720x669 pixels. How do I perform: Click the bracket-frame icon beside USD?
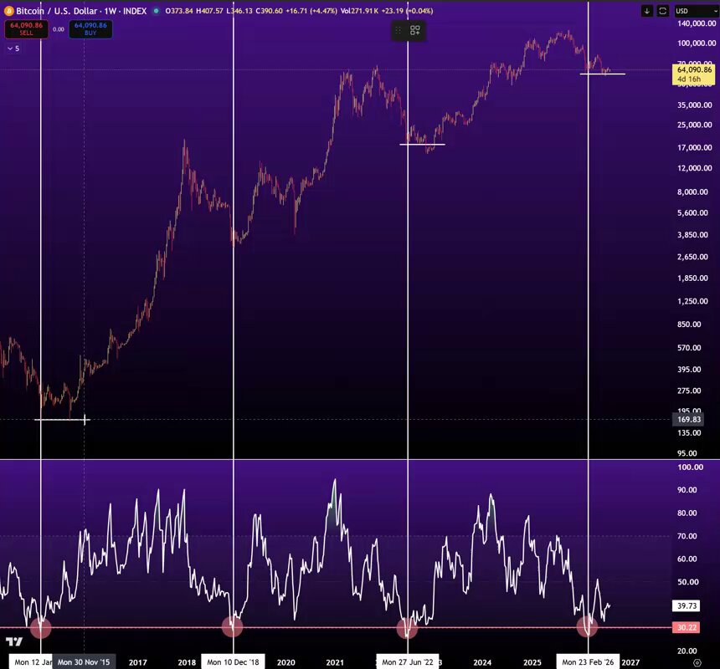click(x=662, y=11)
